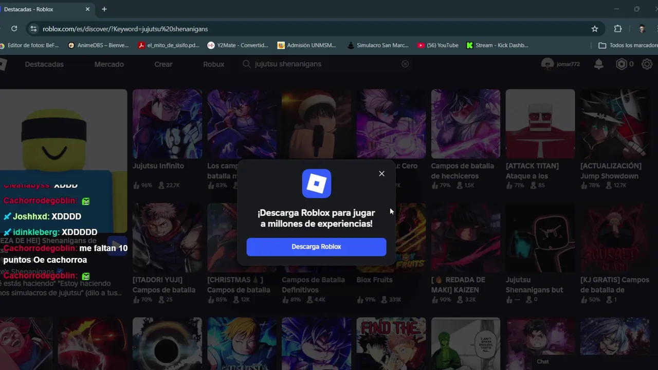Screen dimensions: 658x370
Task: Open the [KJ GRATIS] Campos de batalla thumbnail
Action: point(615,238)
